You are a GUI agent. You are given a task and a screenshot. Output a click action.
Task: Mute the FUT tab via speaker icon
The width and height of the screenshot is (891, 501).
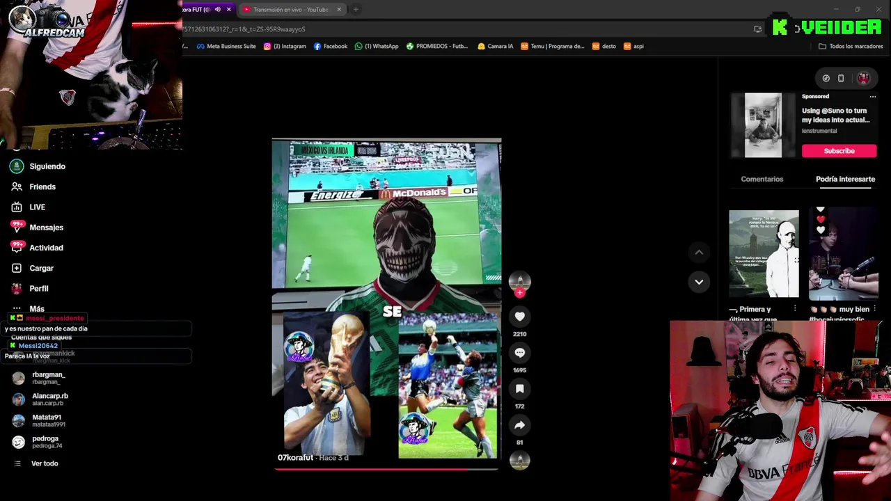[218, 10]
